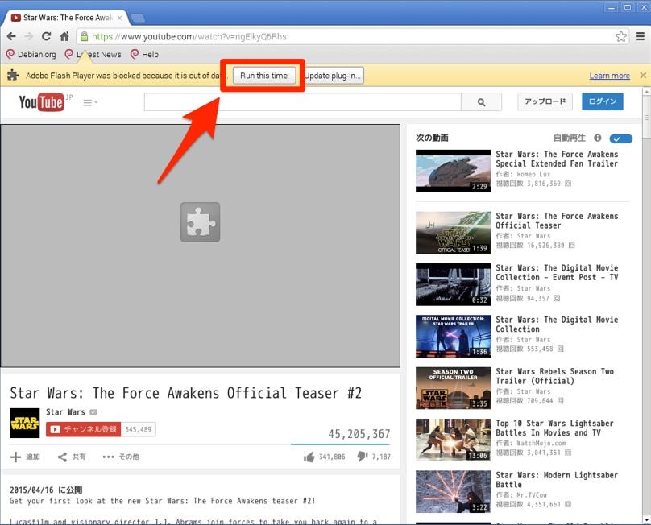Click the scrollbar up arrow
The image size is (651, 525).
(646, 91)
